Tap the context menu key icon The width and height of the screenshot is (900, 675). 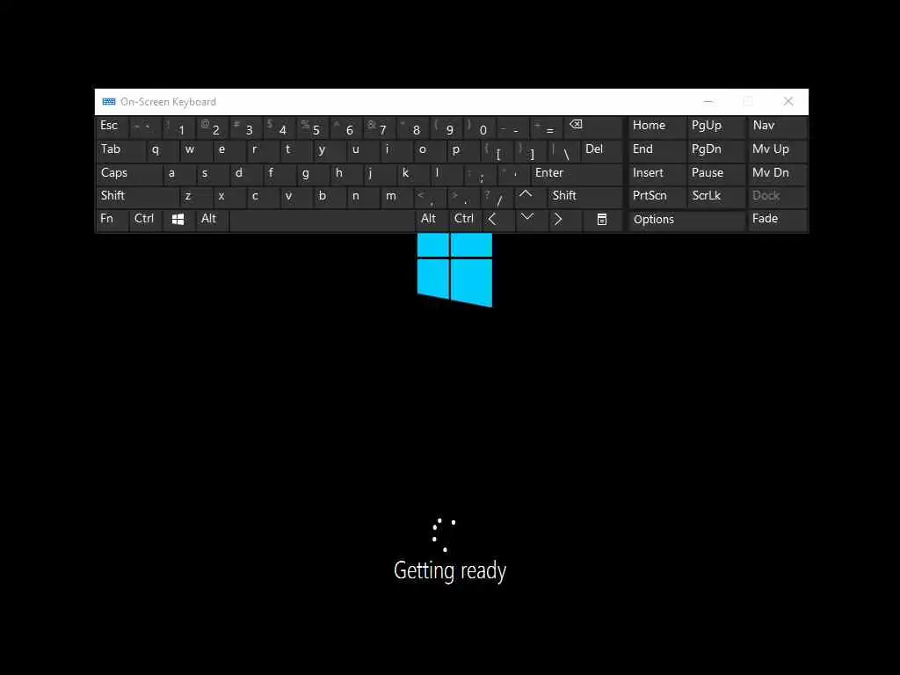pyautogui.click(x=602, y=220)
